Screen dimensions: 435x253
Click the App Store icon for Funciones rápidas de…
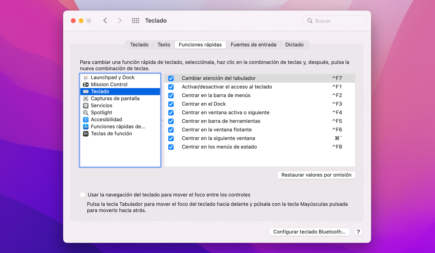(x=86, y=126)
